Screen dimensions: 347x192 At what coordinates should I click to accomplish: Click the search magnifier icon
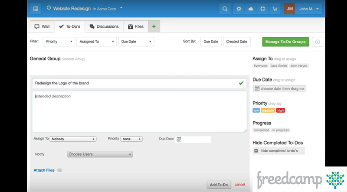[x=225, y=8]
